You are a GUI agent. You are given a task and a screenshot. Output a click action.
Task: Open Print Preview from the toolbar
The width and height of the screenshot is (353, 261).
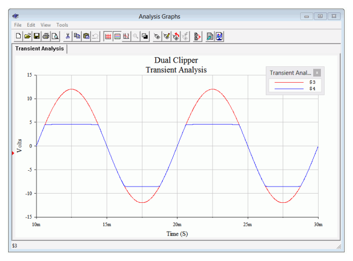coord(55,36)
